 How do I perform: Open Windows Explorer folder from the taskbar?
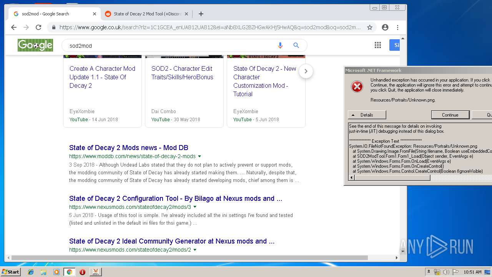(43, 272)
